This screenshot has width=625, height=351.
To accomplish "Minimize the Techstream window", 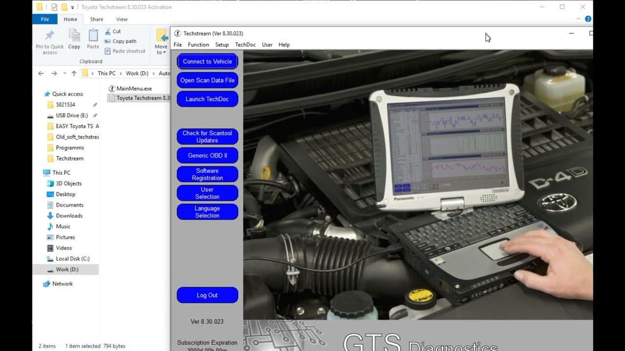I will tap(571, 33).
